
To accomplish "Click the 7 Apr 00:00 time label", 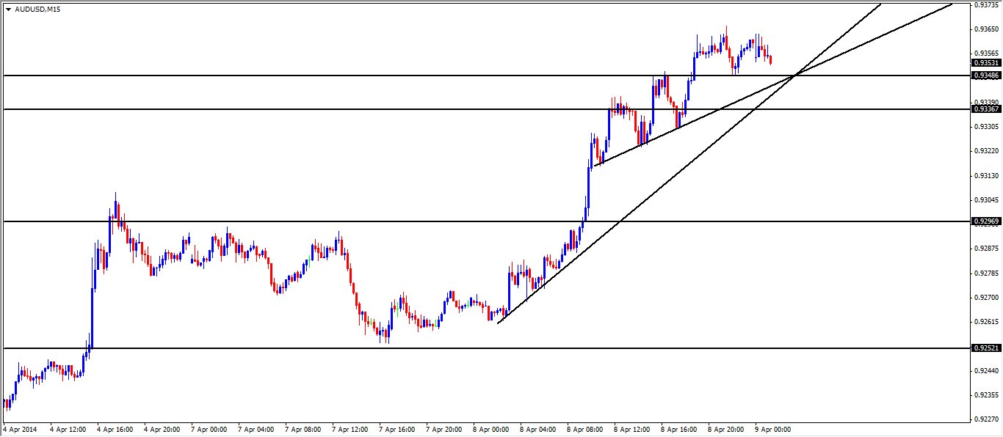I will pos(209,430).
